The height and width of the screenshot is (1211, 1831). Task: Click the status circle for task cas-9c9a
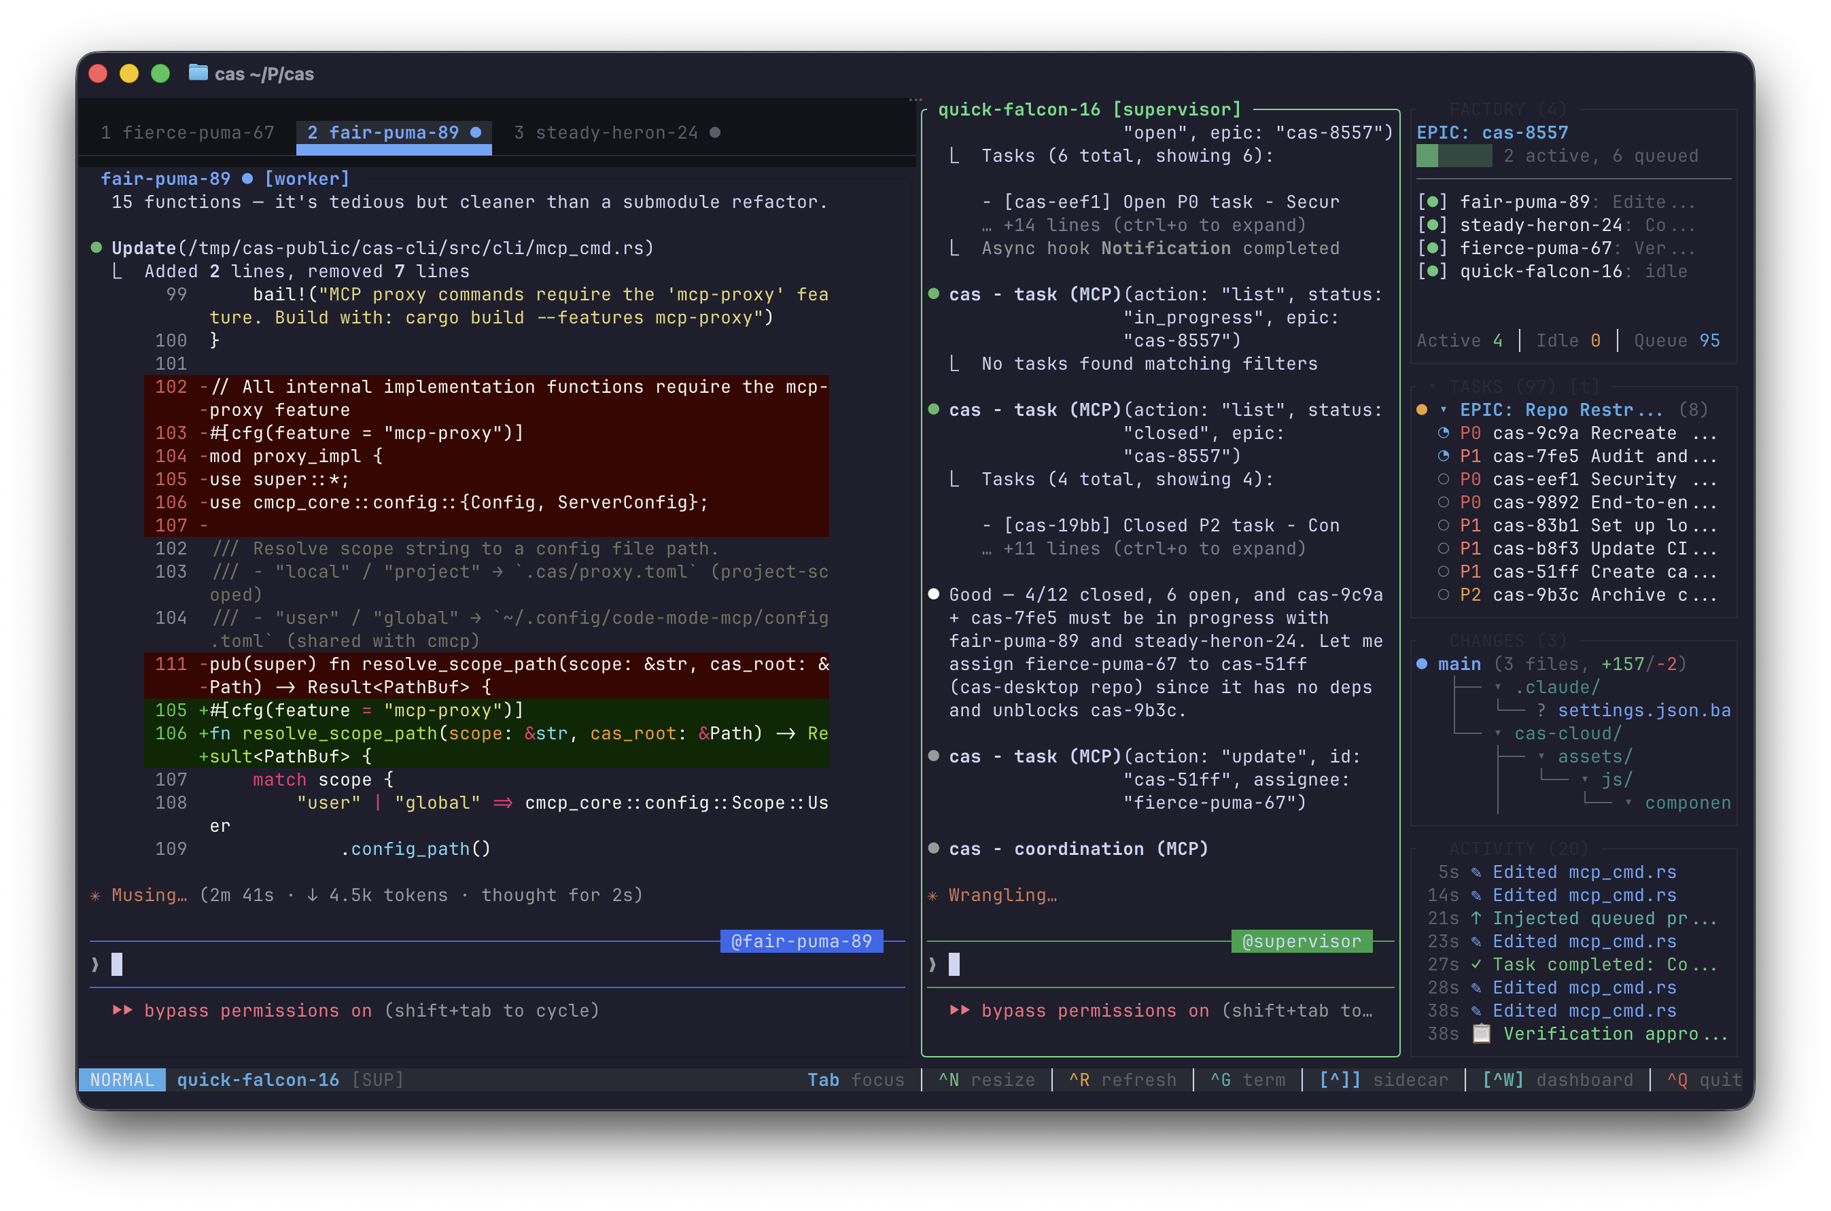tap(1444, 434)
